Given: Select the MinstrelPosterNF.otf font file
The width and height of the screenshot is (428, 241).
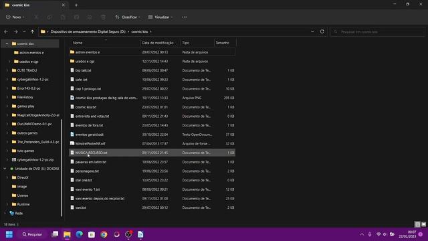Looking at the screenshot, I should (152, 143).
